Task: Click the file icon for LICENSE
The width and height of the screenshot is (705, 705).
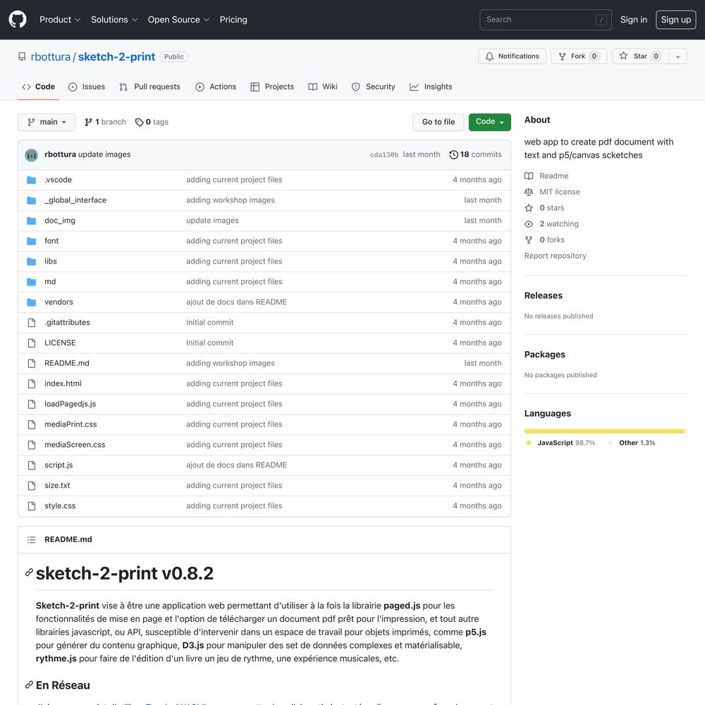Action: (32, 343)
